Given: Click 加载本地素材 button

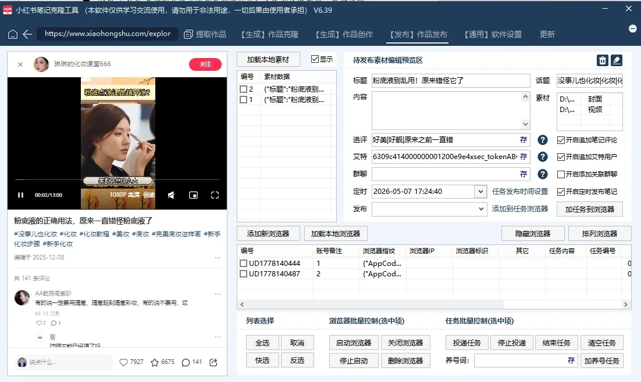Looking at the screenshot, I should click(268, 60).
